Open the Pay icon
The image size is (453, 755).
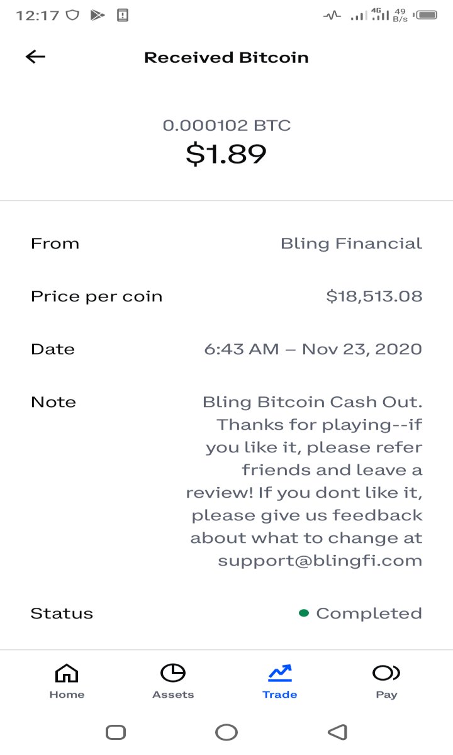[x=386, y=673]
